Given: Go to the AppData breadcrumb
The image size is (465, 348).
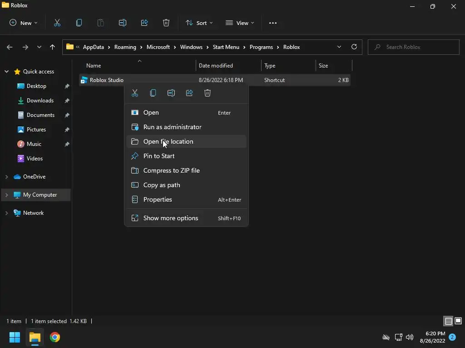Looking at the screenshot, I should [x=94, y=47].
